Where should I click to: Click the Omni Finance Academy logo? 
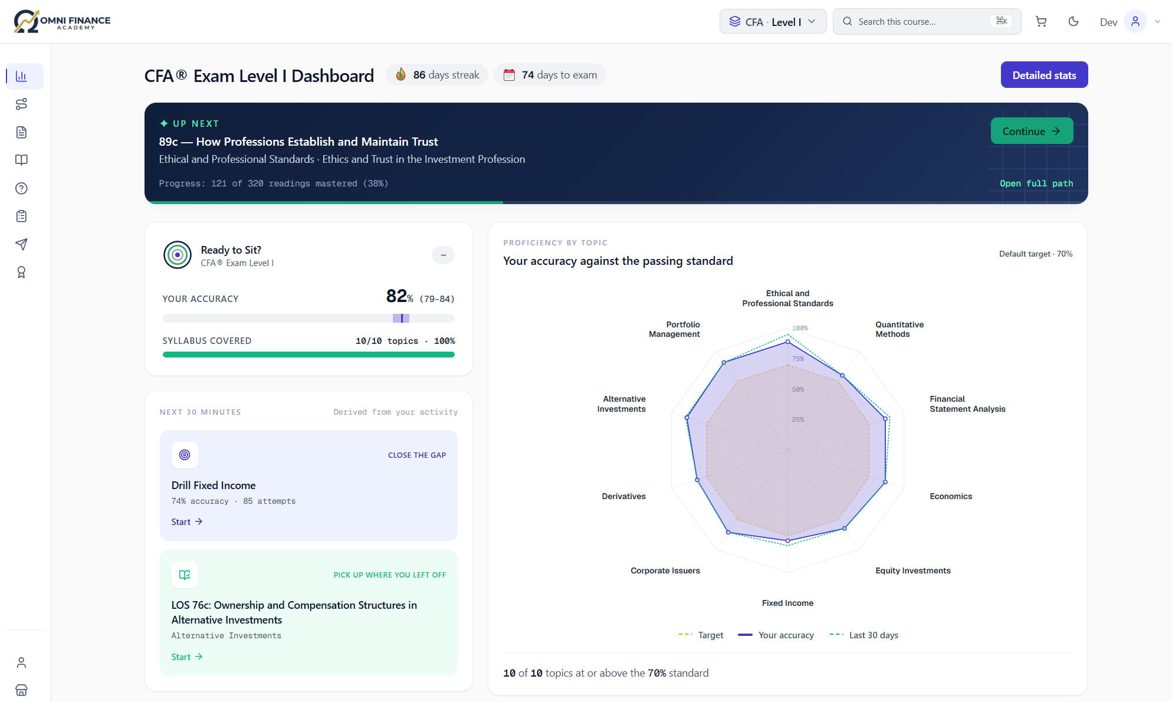(x=62, y=21)
